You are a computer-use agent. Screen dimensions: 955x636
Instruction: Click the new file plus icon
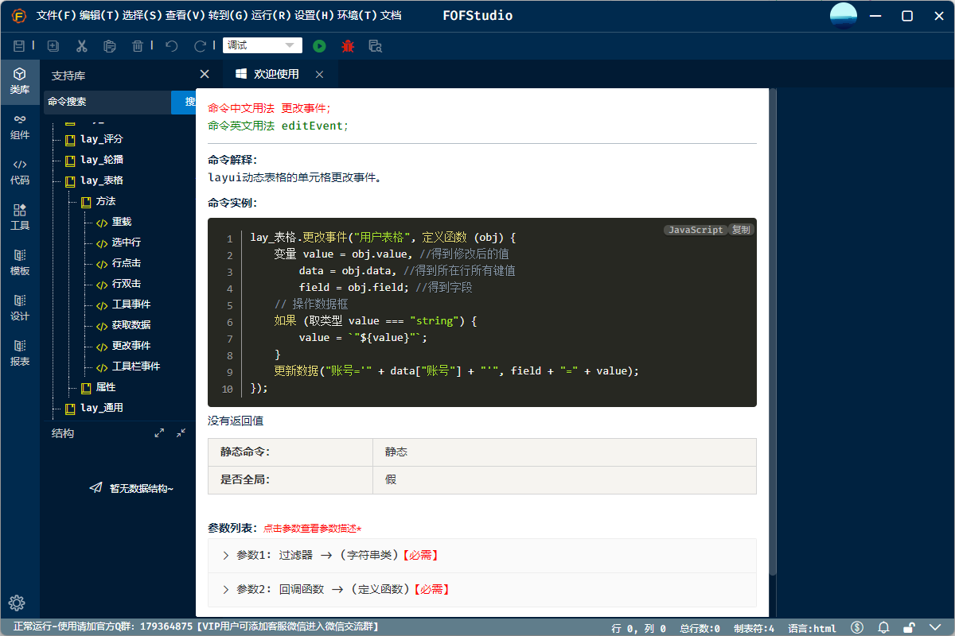tap(53, 46)
